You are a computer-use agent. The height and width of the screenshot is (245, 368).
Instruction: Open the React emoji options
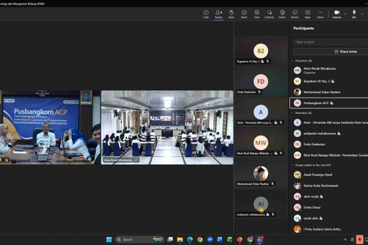[244, 14]
